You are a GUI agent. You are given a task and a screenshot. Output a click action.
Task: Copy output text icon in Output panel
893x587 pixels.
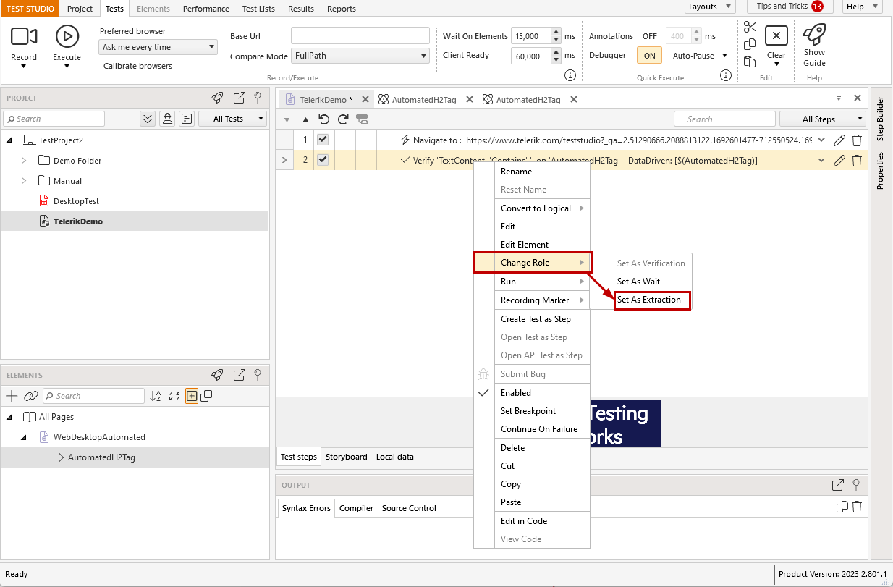[842, 507]
